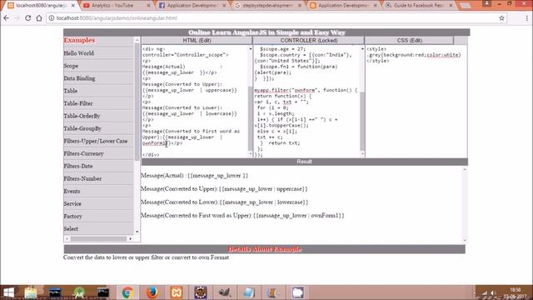
Task: Click the 'Message(Actual)' result line
Action: (194, 176)
